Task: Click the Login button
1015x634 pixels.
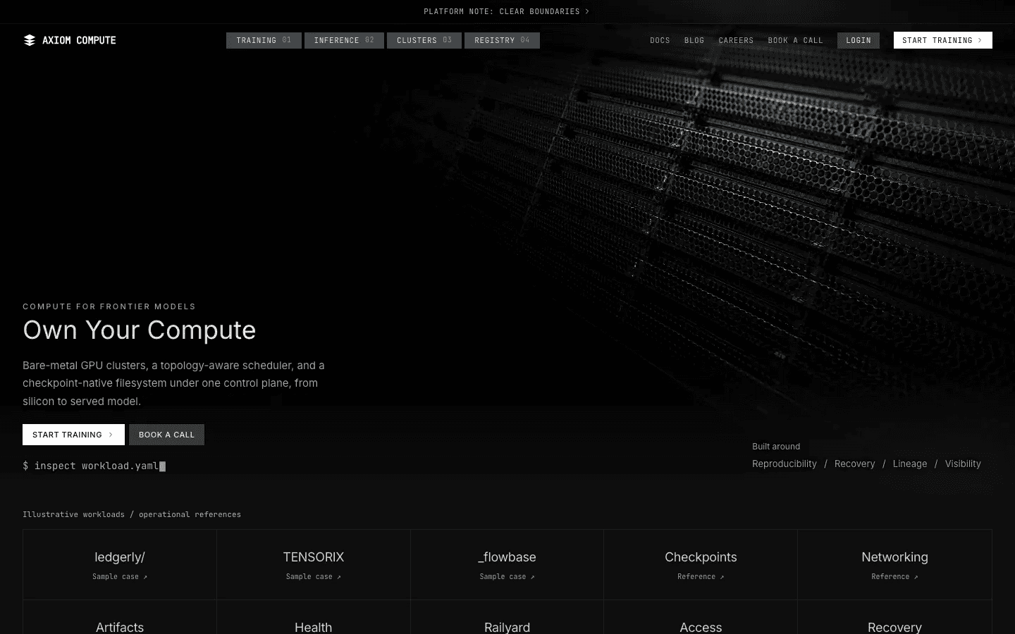Action: click(859, 40)
